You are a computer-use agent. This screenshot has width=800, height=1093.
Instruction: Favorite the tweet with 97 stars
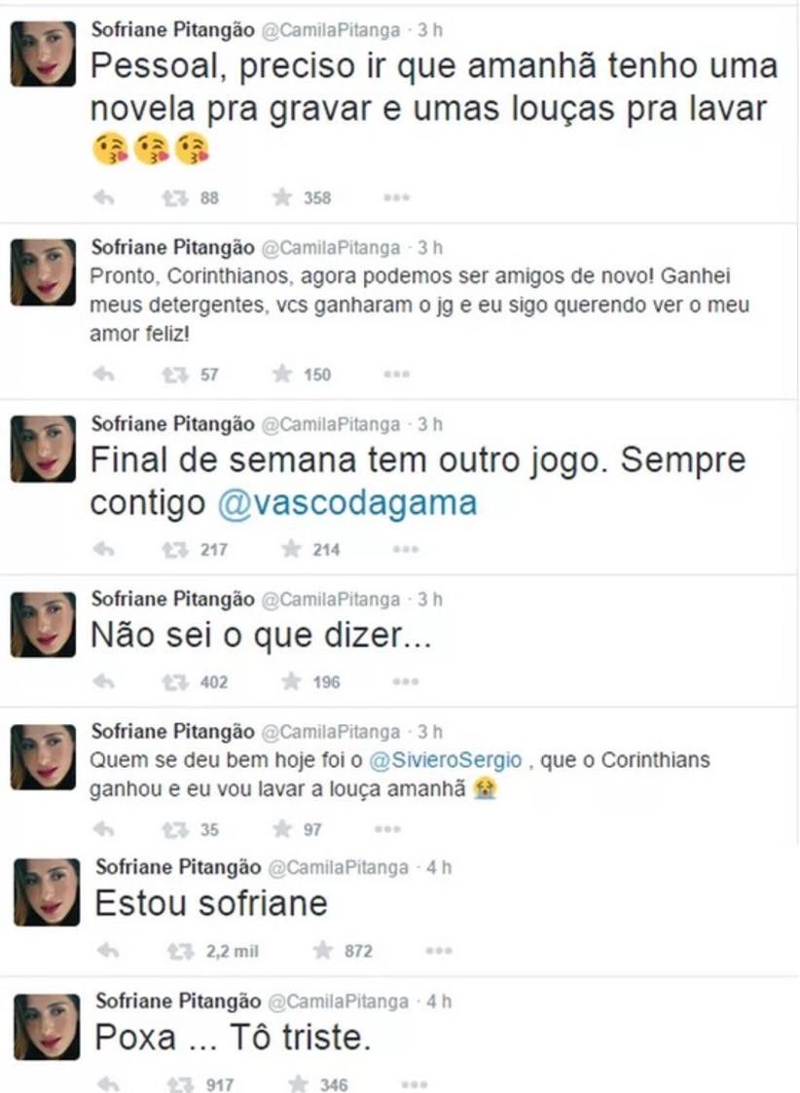click(x=281, y=828)
